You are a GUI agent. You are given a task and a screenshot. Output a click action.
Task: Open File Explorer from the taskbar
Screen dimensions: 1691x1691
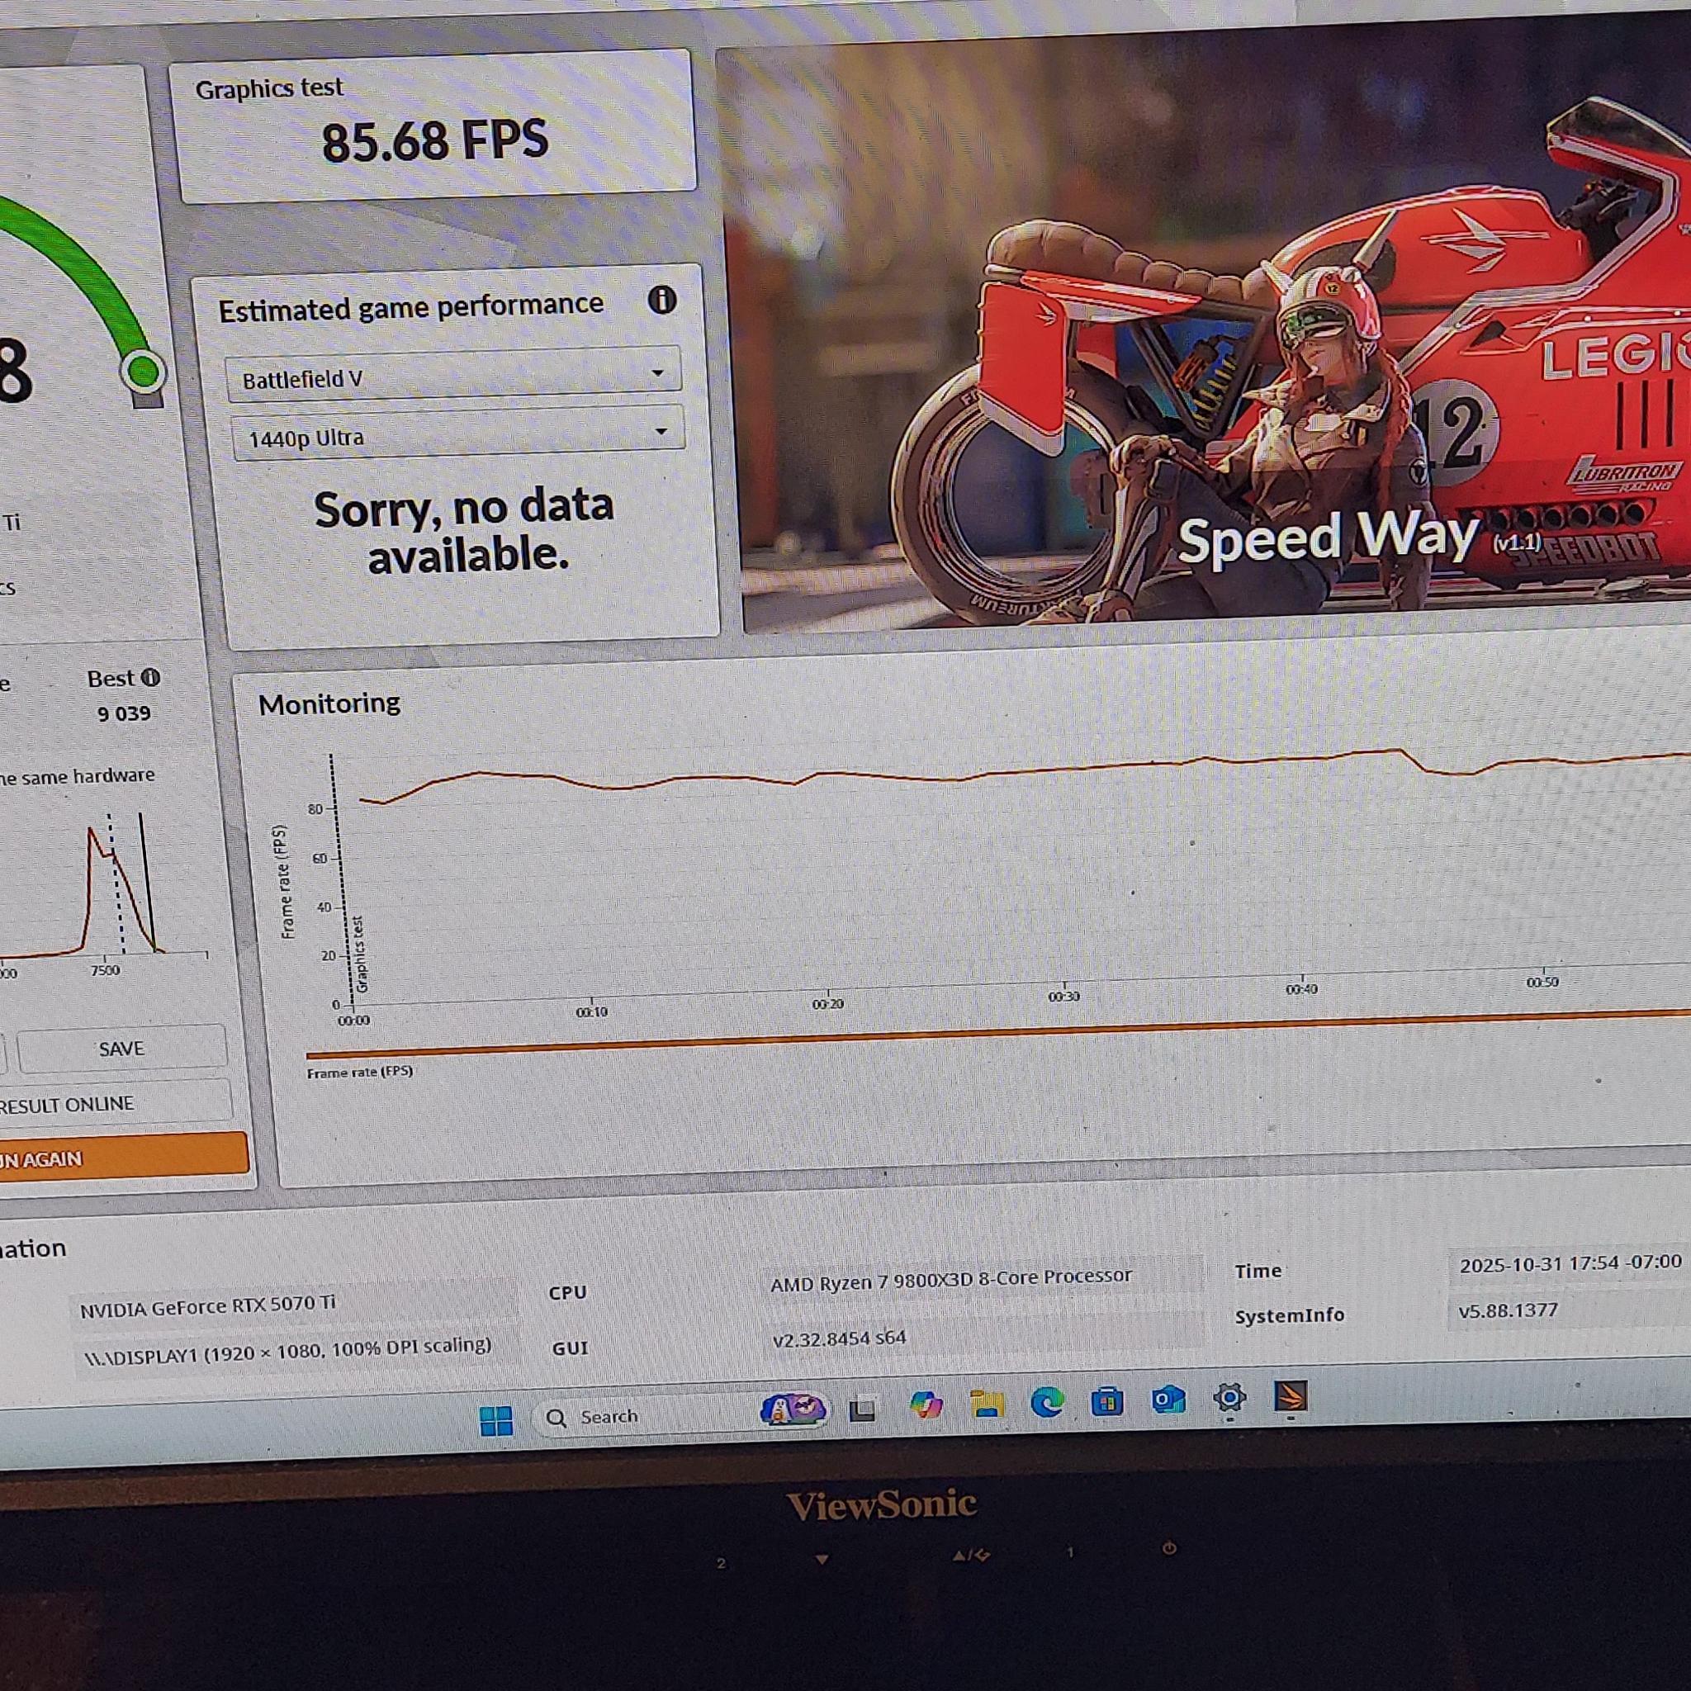click(x=988, y=1404)
